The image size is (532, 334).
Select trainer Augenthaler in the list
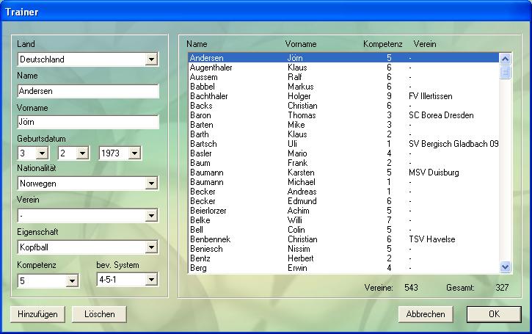point(343,68)
